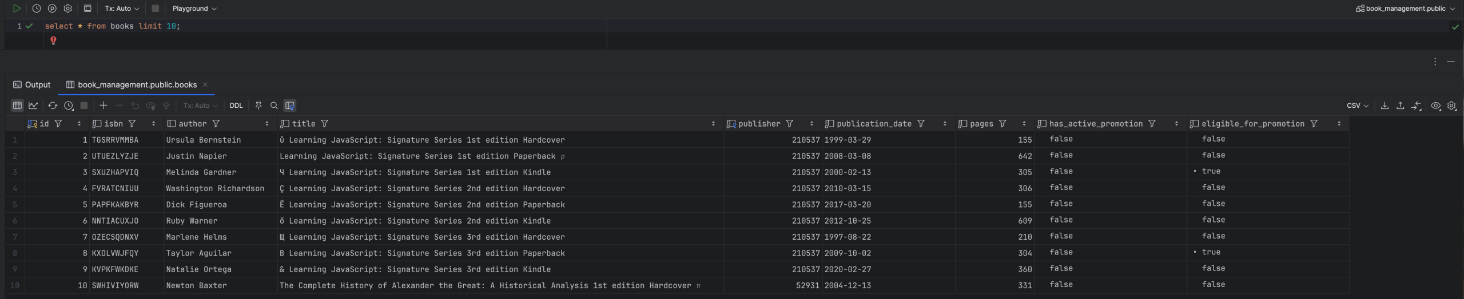Image resolution: width=1464 pixels, height=299 pixels.
Task: Expand the Tx: Auto transaction dropdown in editor toolbar
Action: (122, 9)
